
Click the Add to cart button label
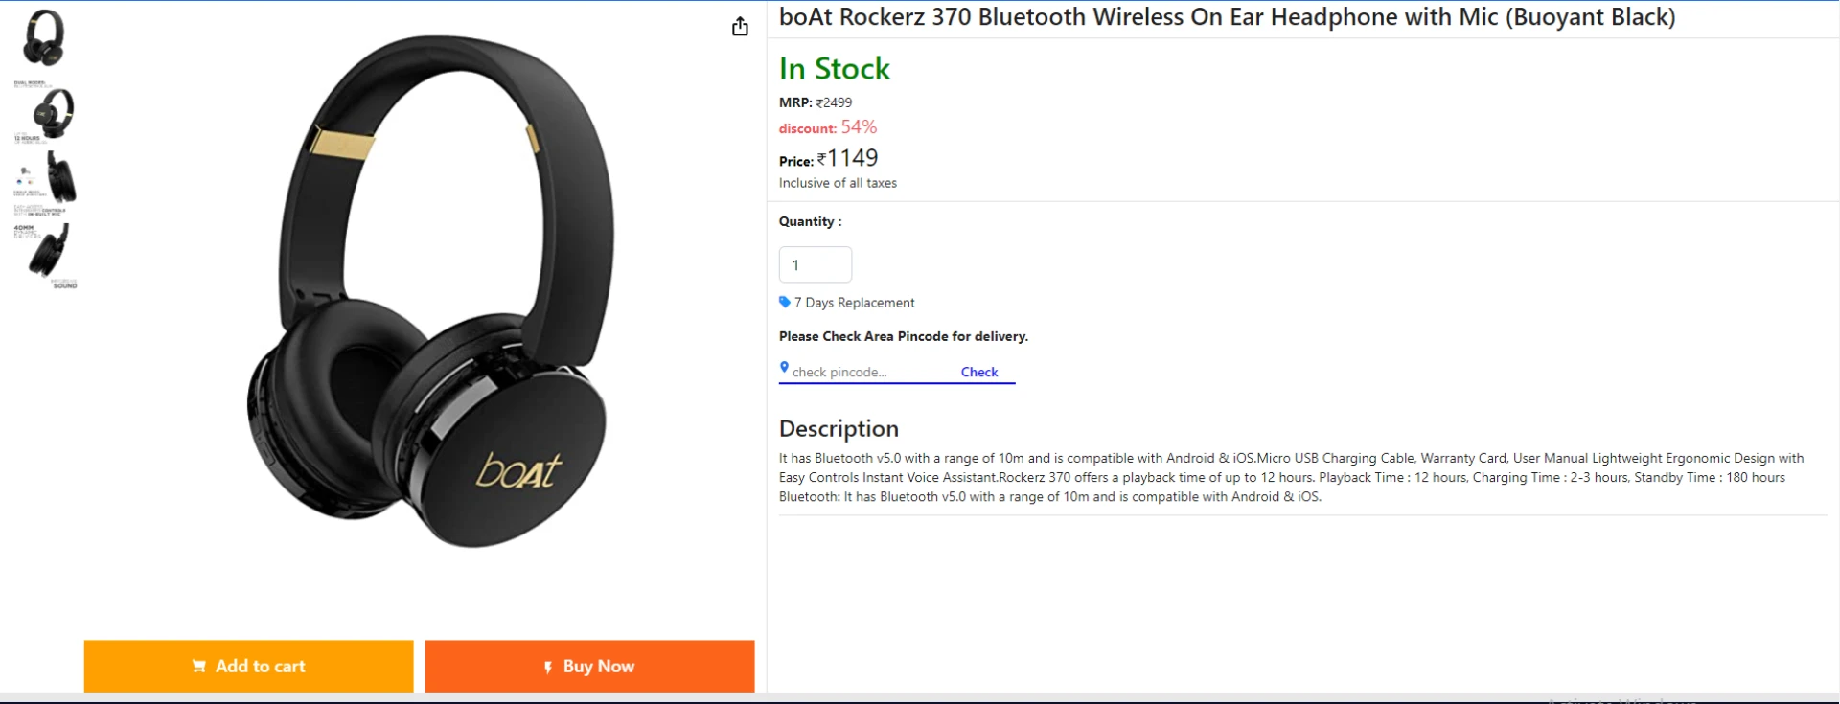260,666
